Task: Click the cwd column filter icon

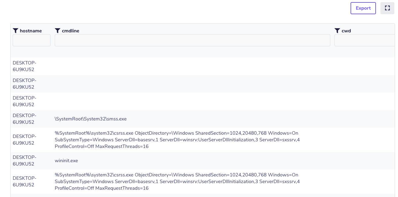Action: pos(337,31)
